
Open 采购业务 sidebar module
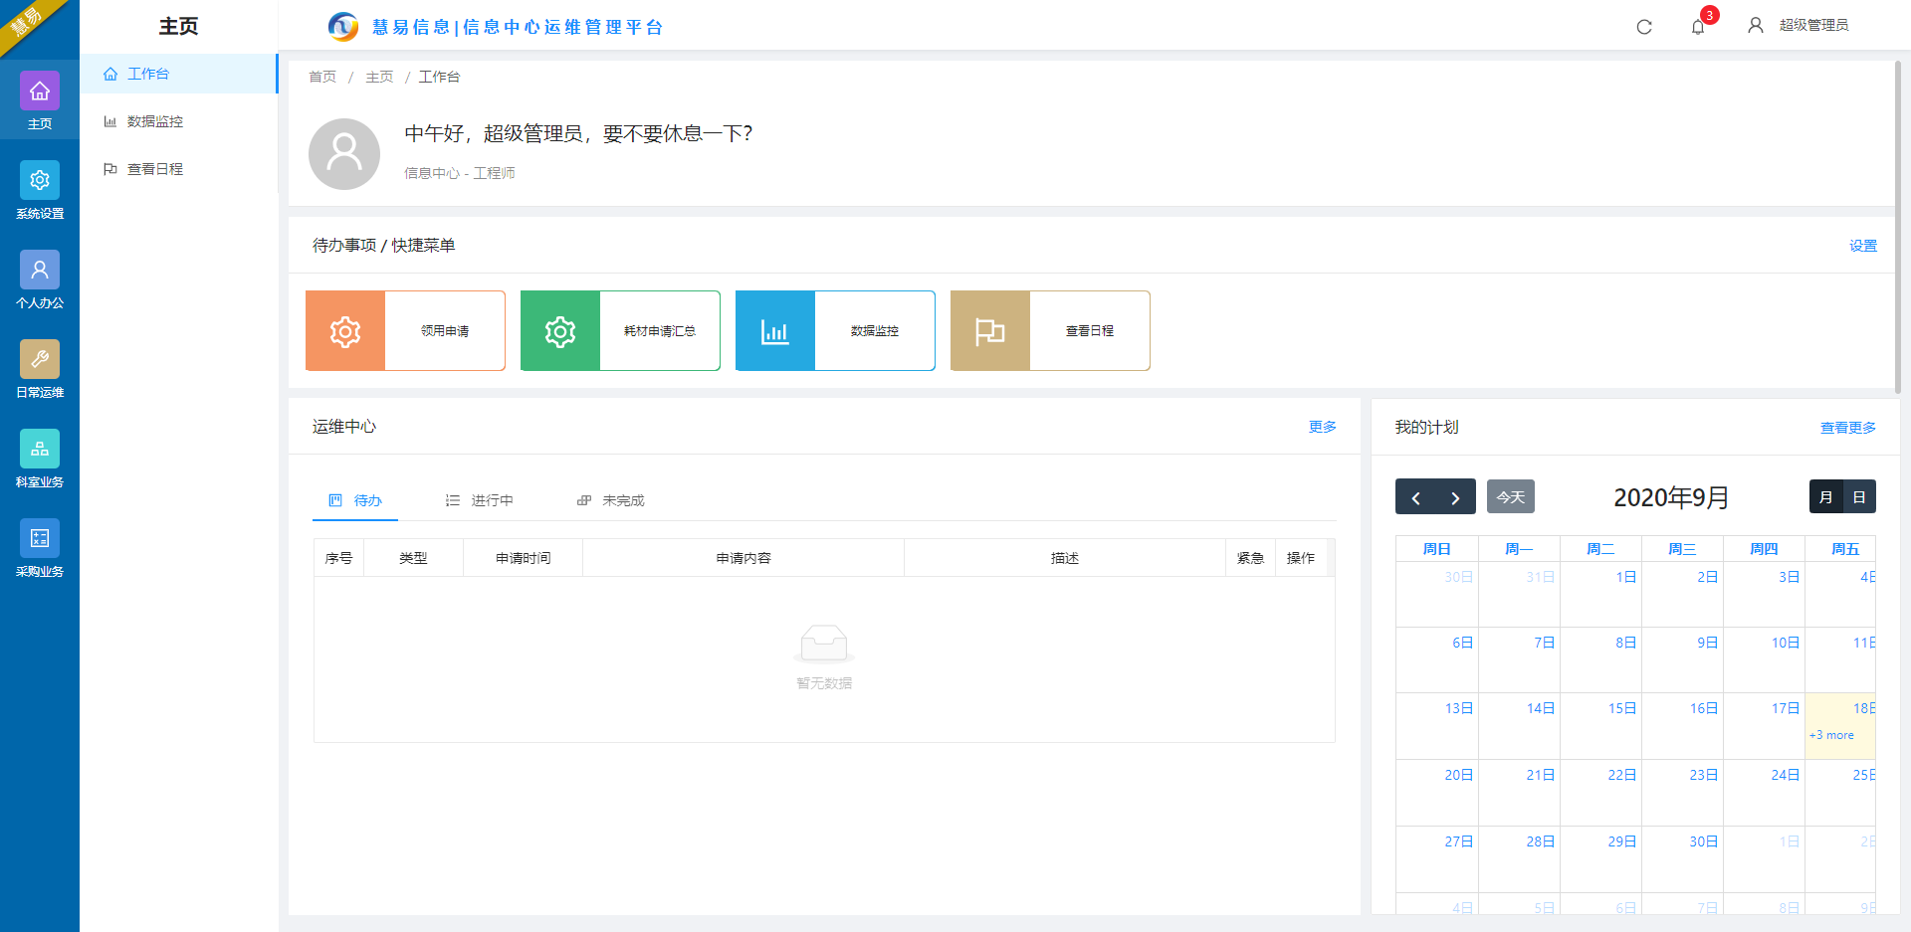(x=40, y=548)
